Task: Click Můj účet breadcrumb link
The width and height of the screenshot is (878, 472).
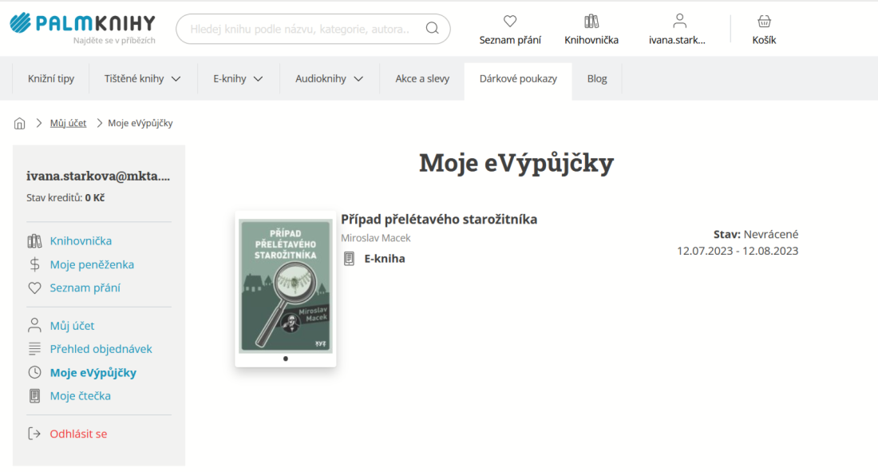Action: tap(69, 123)
